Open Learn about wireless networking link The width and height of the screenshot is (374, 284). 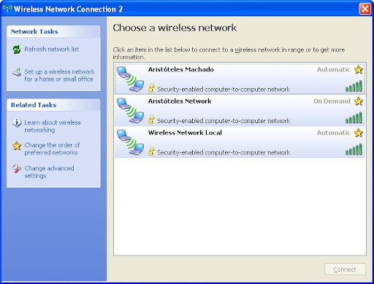[53, 126]
